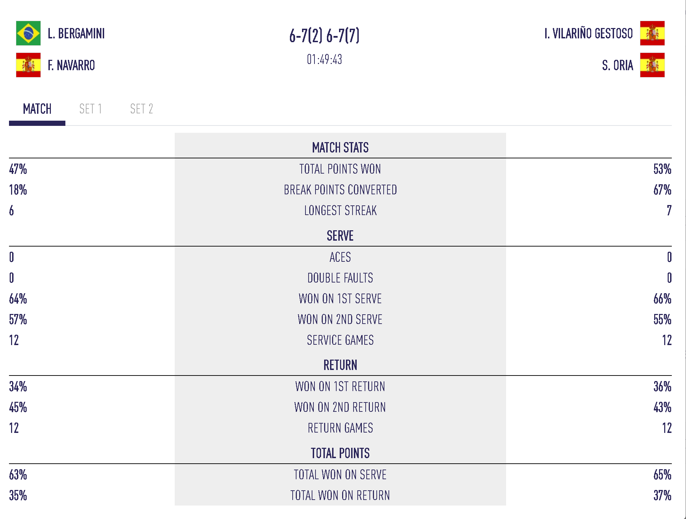Viewport: 686px width, 519px height.
Task: Select the WON ON 1ST SERVE stat label
Action: click(x=340, y=299)
